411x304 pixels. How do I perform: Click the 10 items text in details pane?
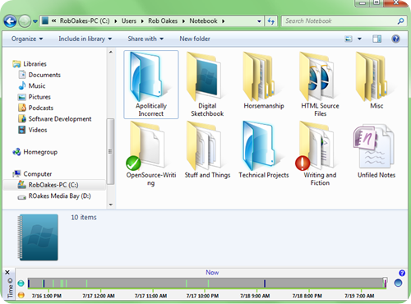click(x=84, y=218)
